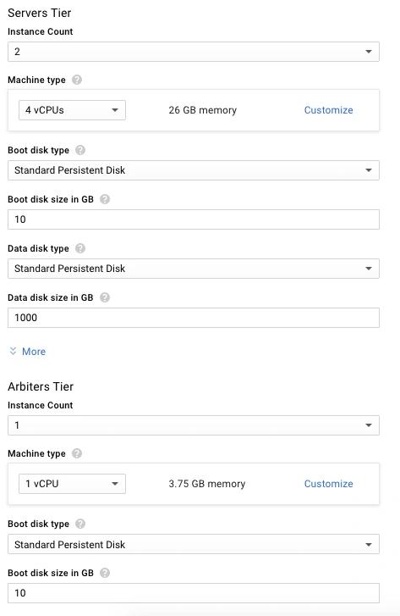Open Arbiters Tier Boot disk type dropdown

(194, 544)
